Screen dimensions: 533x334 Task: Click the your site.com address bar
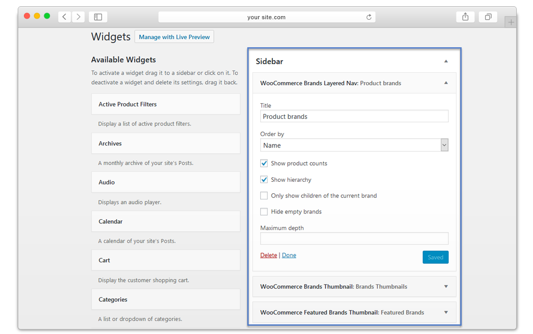(267, 17)
